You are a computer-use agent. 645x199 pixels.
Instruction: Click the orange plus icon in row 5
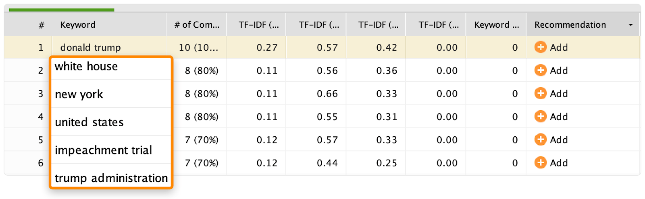[x=540, y=140]
